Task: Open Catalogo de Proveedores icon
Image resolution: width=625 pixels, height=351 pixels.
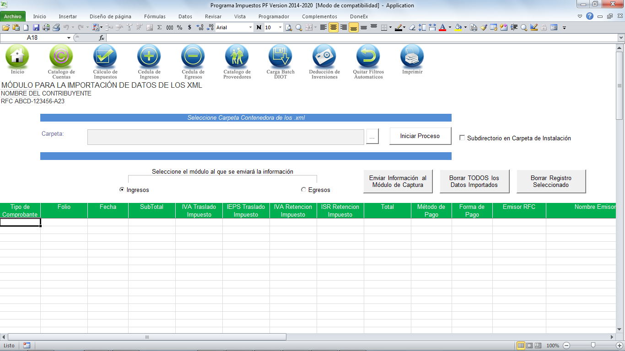Action: point(237,57)
